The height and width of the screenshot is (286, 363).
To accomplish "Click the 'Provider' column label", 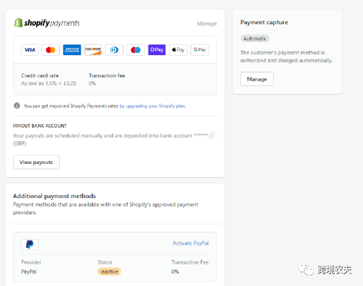I will pos(31,262).
